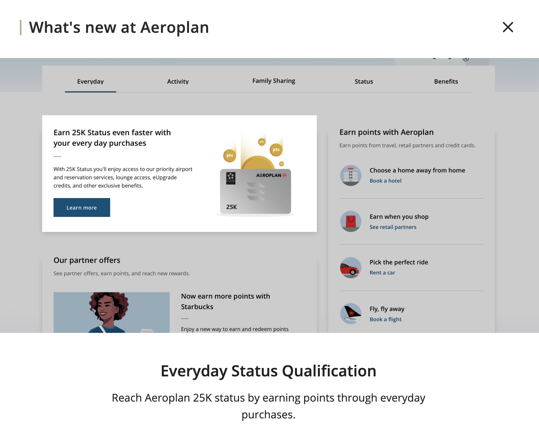Click the Aeroplan 25K silver card image
This screenshot has height=439, width=539.
255,191
